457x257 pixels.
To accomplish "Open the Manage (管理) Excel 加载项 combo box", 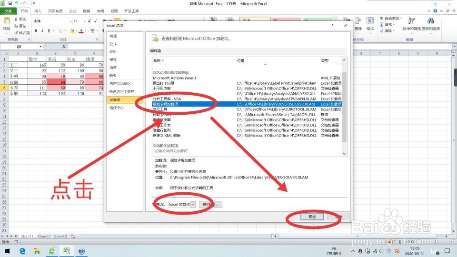I will tap(181, 204).
